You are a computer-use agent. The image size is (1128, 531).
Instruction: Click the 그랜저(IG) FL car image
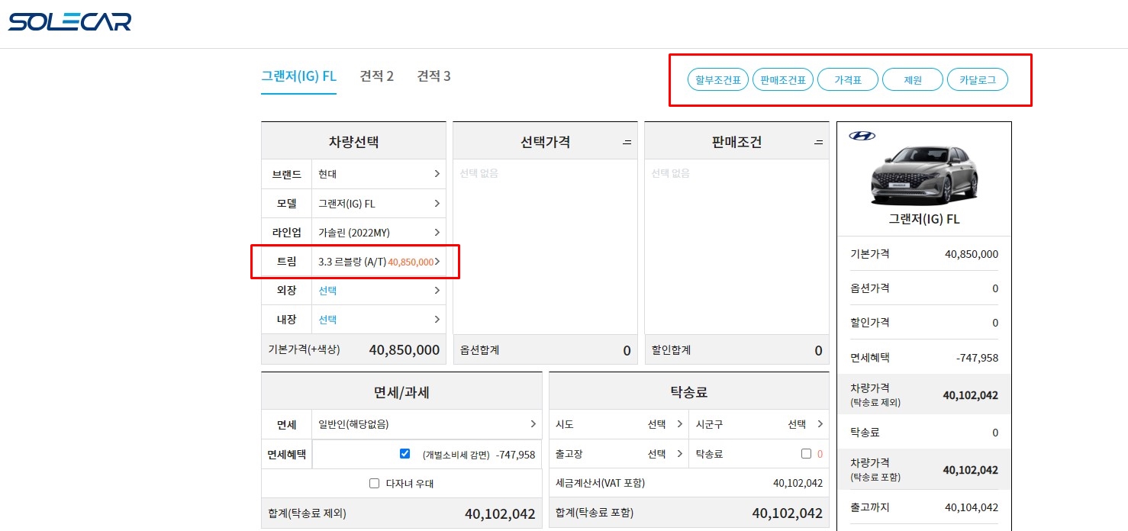pyautogui.click(x=923, y=175)
